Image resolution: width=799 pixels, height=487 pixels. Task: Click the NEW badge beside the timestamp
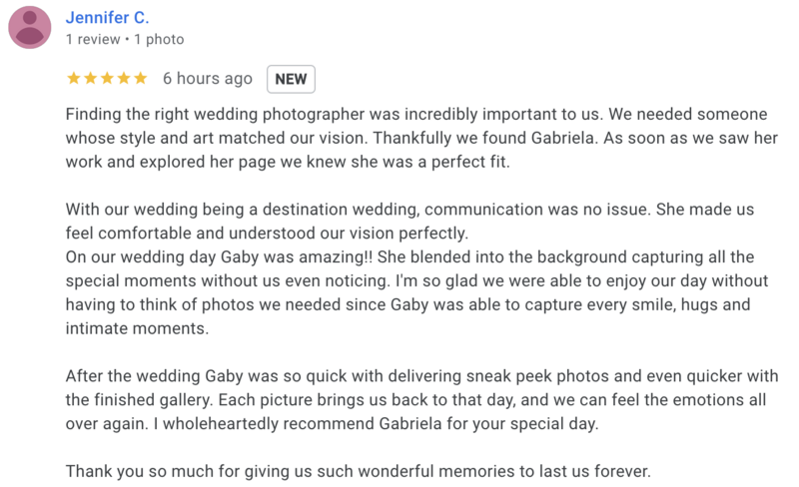[x=291, y=79]
